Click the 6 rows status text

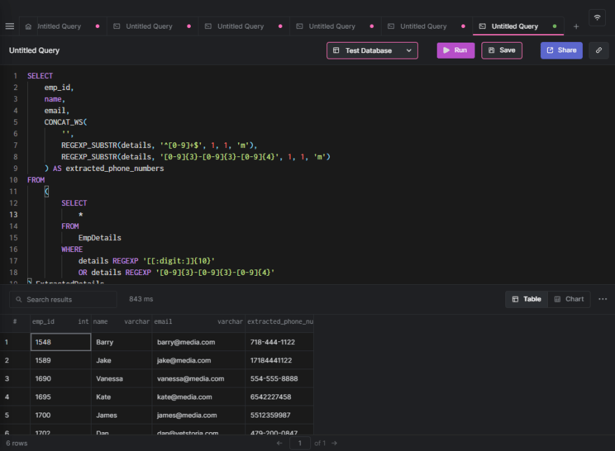pos(17,443)
